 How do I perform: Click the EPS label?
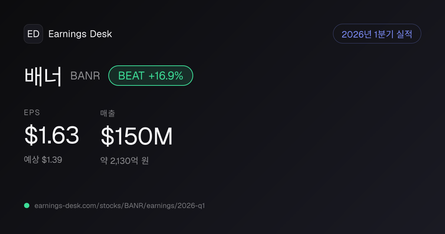click(x=32, y=113)
